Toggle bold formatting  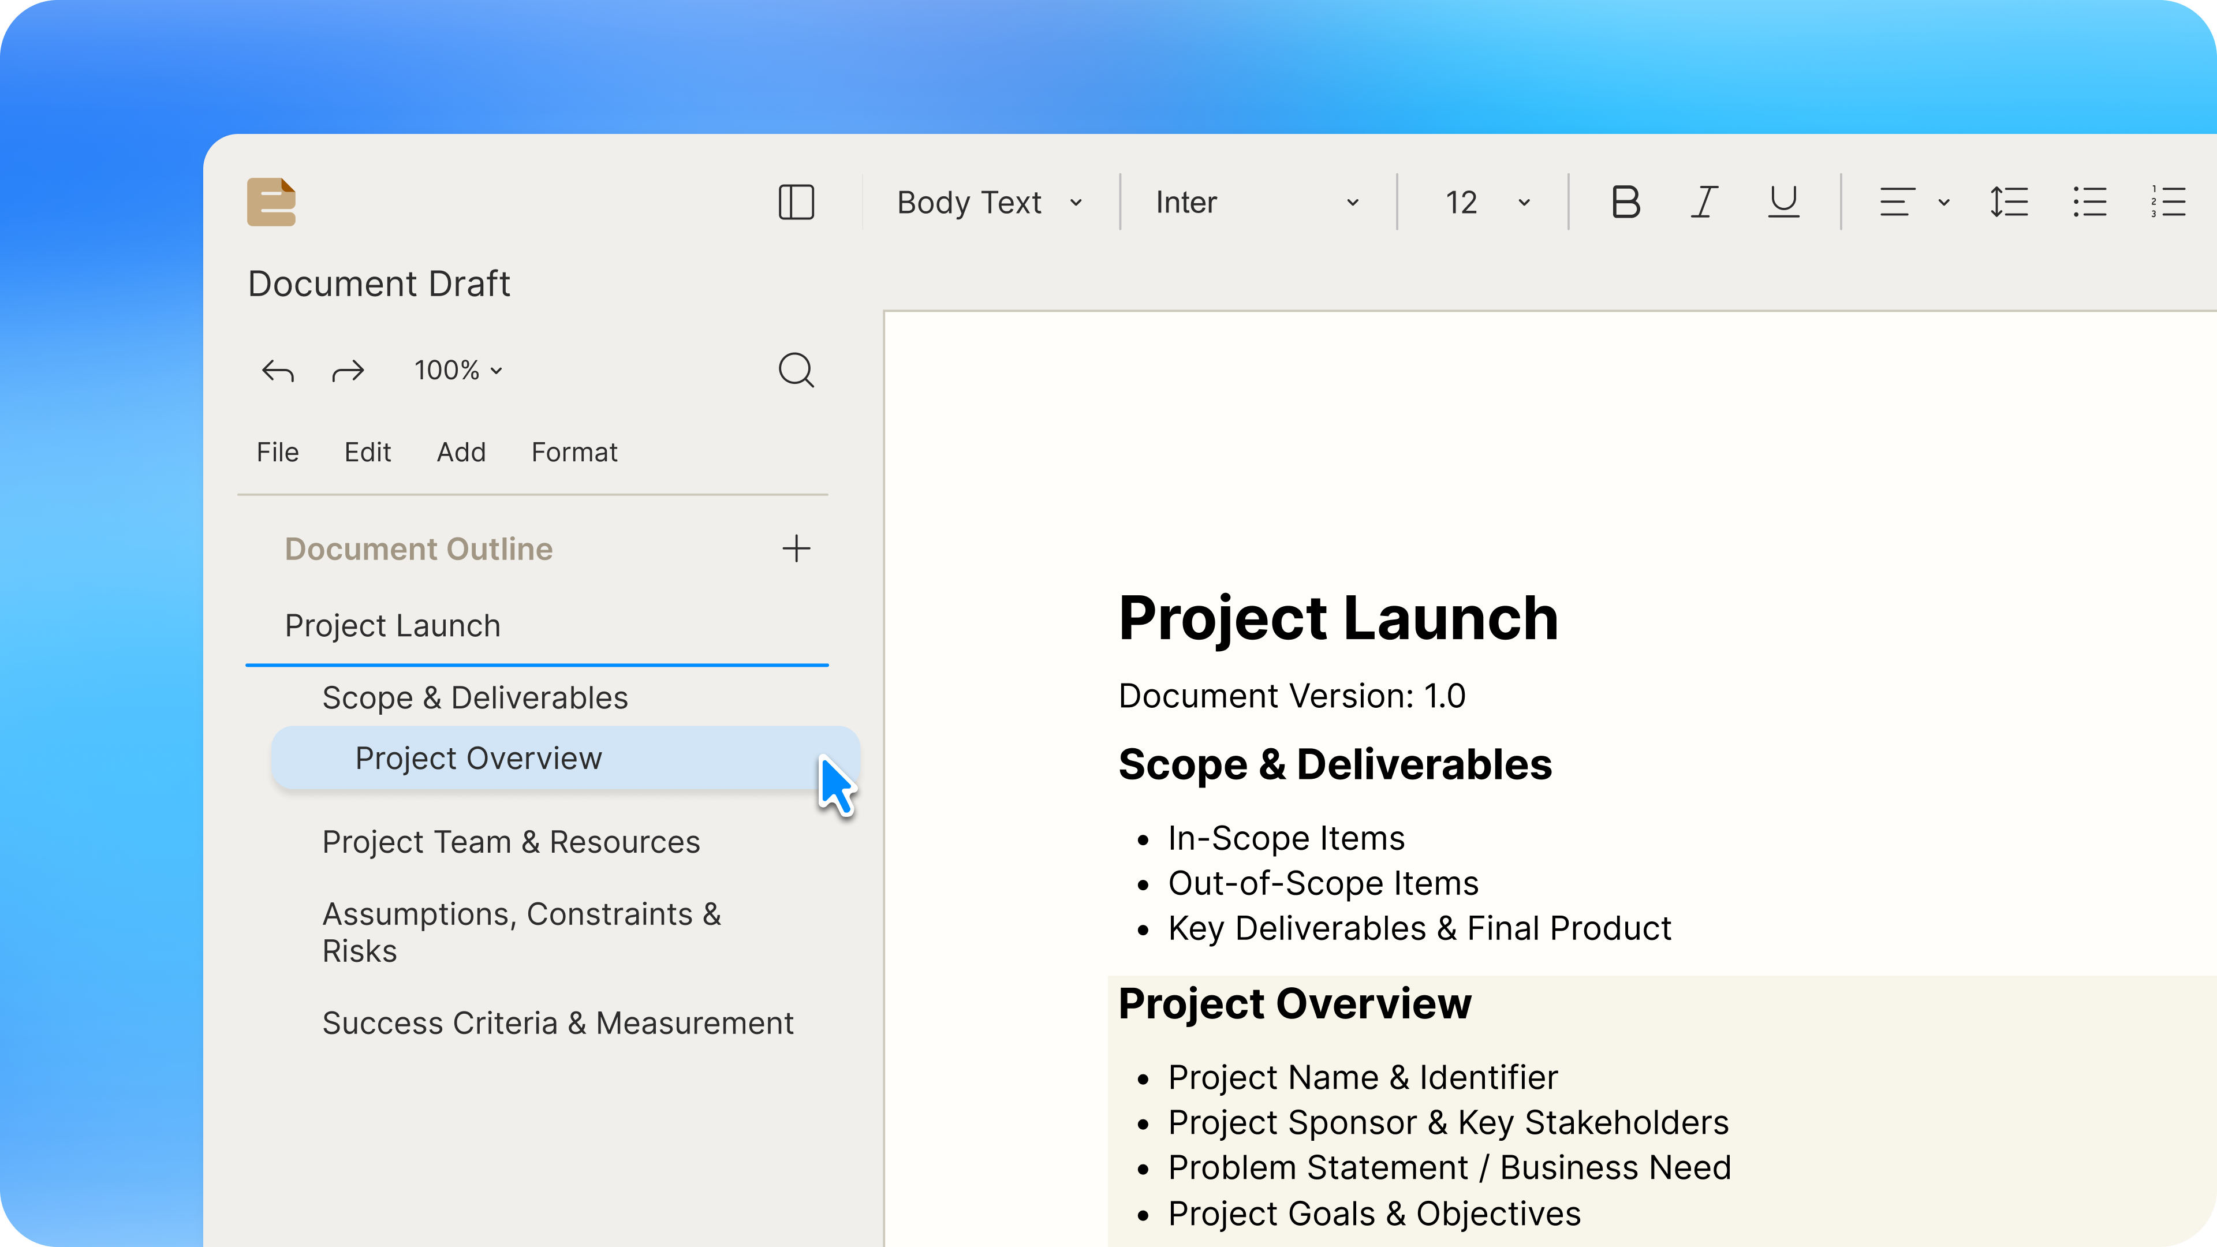tap(1625, 202)
